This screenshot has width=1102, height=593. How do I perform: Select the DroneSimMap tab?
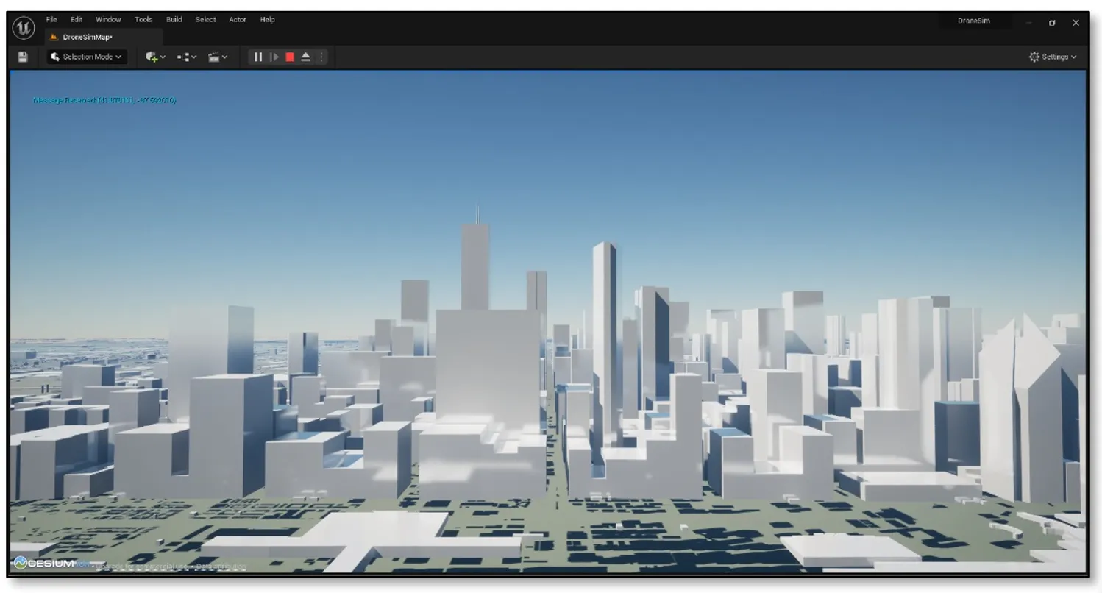coord(87,37)
